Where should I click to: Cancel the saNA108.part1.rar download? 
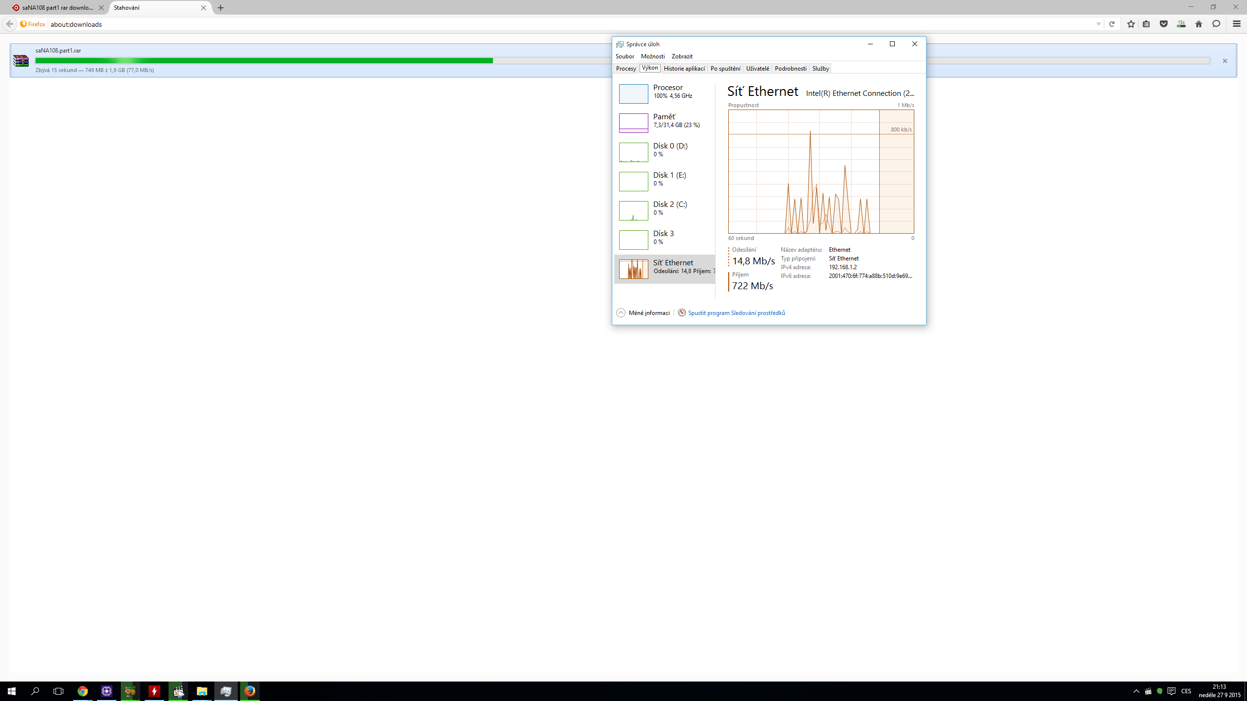[x=1225, y=61]
